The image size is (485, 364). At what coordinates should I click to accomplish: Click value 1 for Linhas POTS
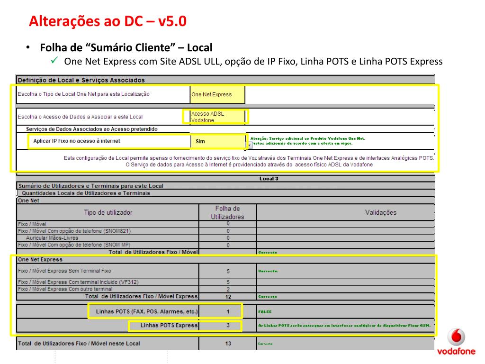[x=228, y=312]
